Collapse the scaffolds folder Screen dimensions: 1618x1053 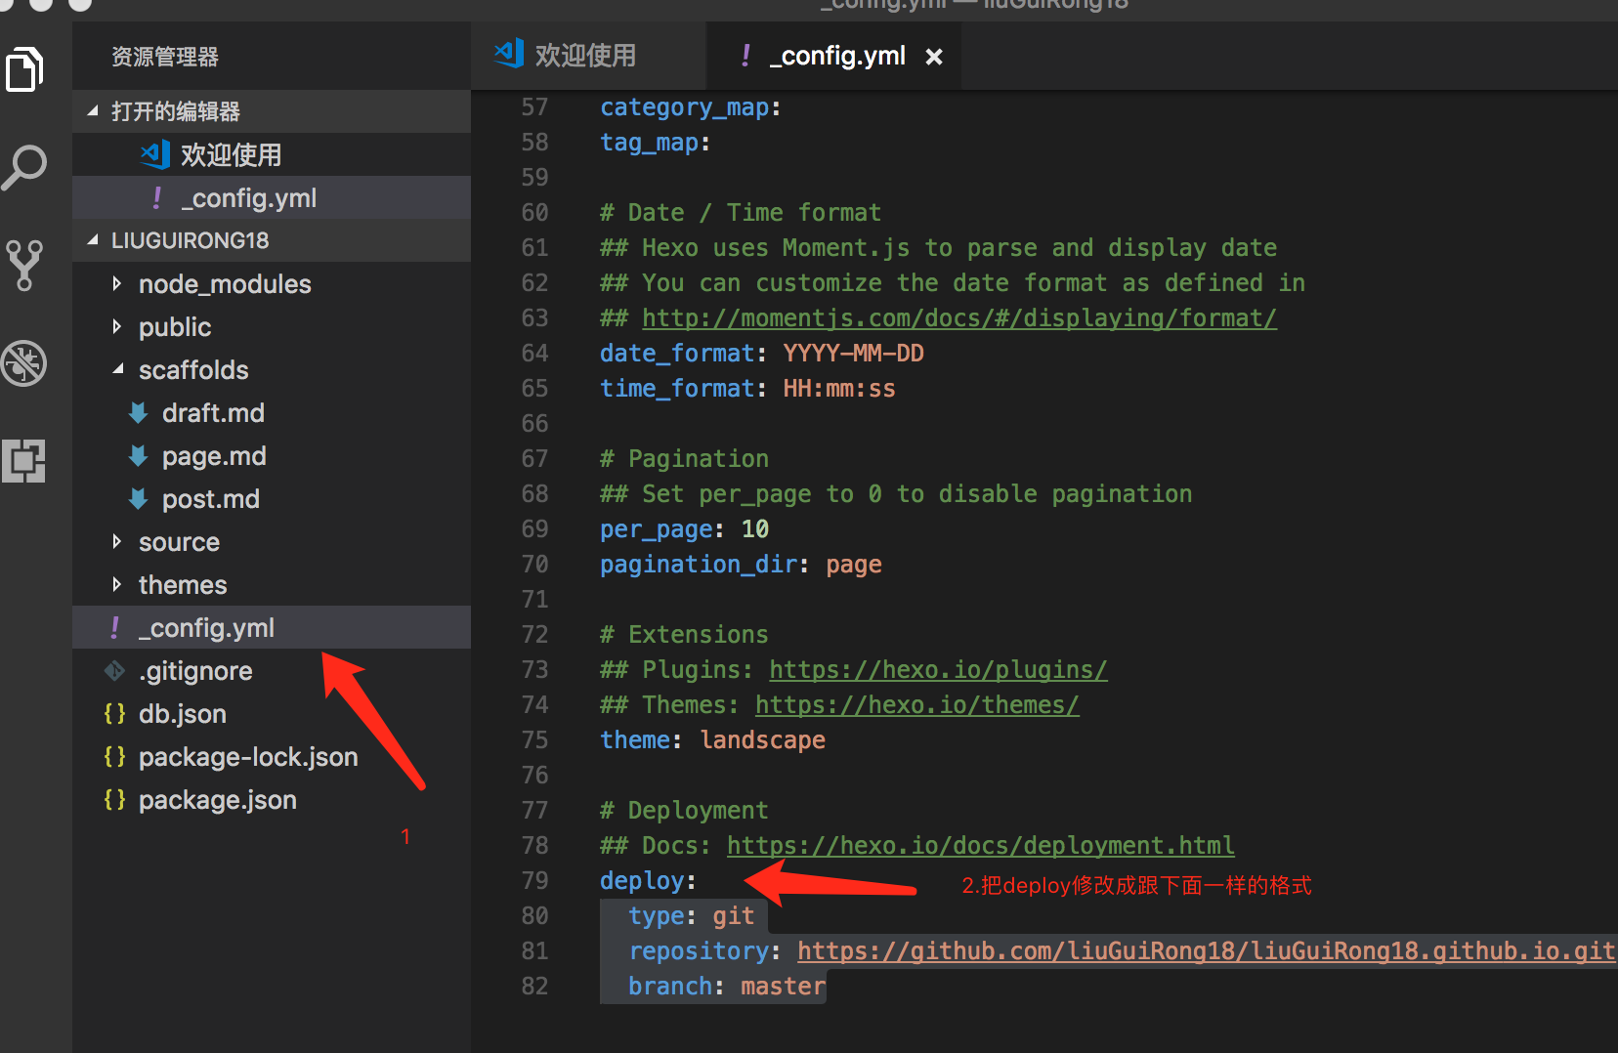coord(117,370)
